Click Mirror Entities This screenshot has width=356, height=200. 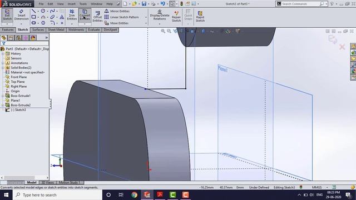pyautogui.click(x=117, y=11)
